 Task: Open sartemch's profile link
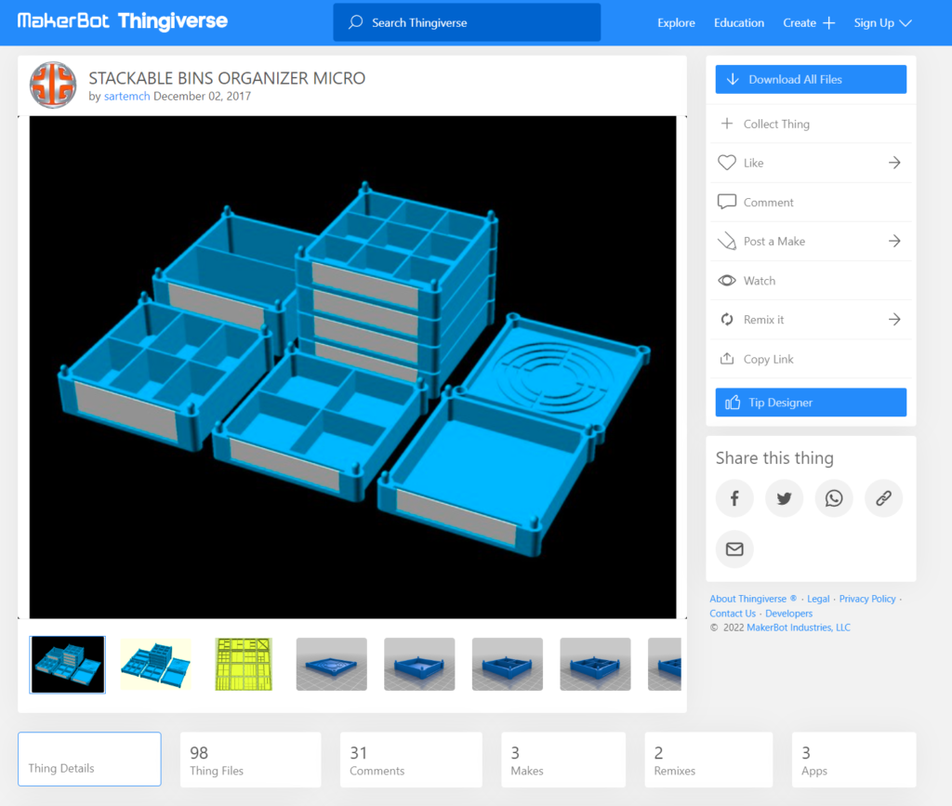[x=126, y=96]
